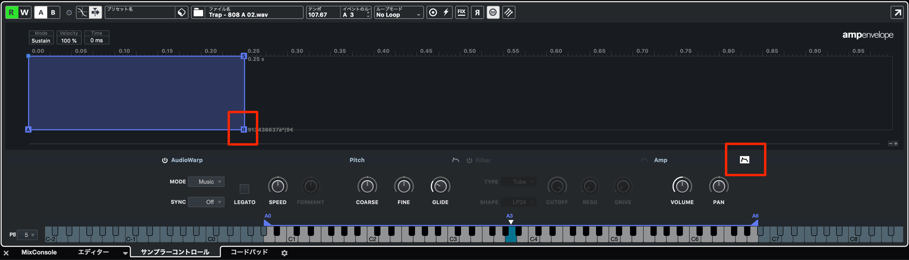Image resolution: width=909 pixels, height=260 pixels.
Task: Show the Pitch envelope editor icon
Action: [455, 160]
